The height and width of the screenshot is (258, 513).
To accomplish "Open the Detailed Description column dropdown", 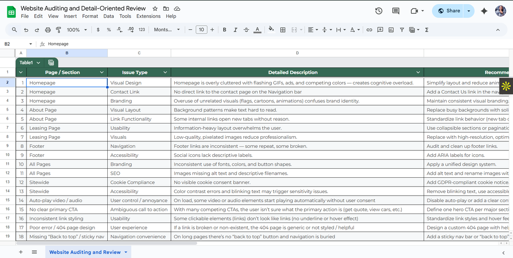I will coord(418,72).
